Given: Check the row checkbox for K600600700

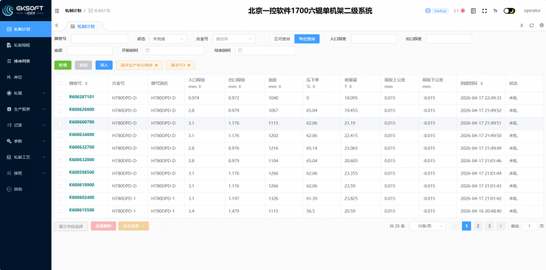Looking at the screenshot, I should coord(59,123).
